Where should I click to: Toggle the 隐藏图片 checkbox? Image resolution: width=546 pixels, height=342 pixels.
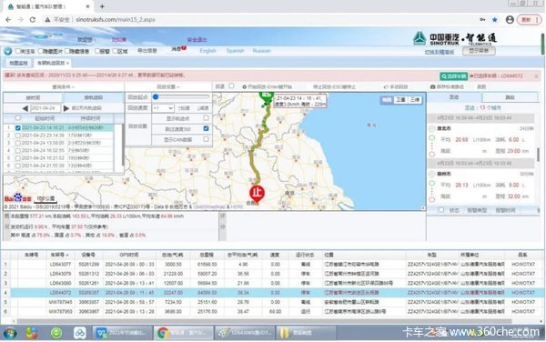41,51
